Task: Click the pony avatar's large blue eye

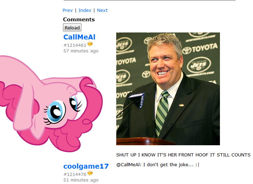Action: coord(55,112)
